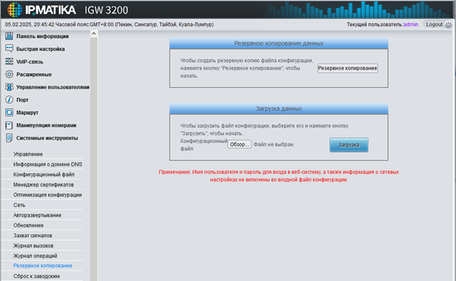Select Информация о домене DNS
This screenshot has width=456, height=281.
47,164
